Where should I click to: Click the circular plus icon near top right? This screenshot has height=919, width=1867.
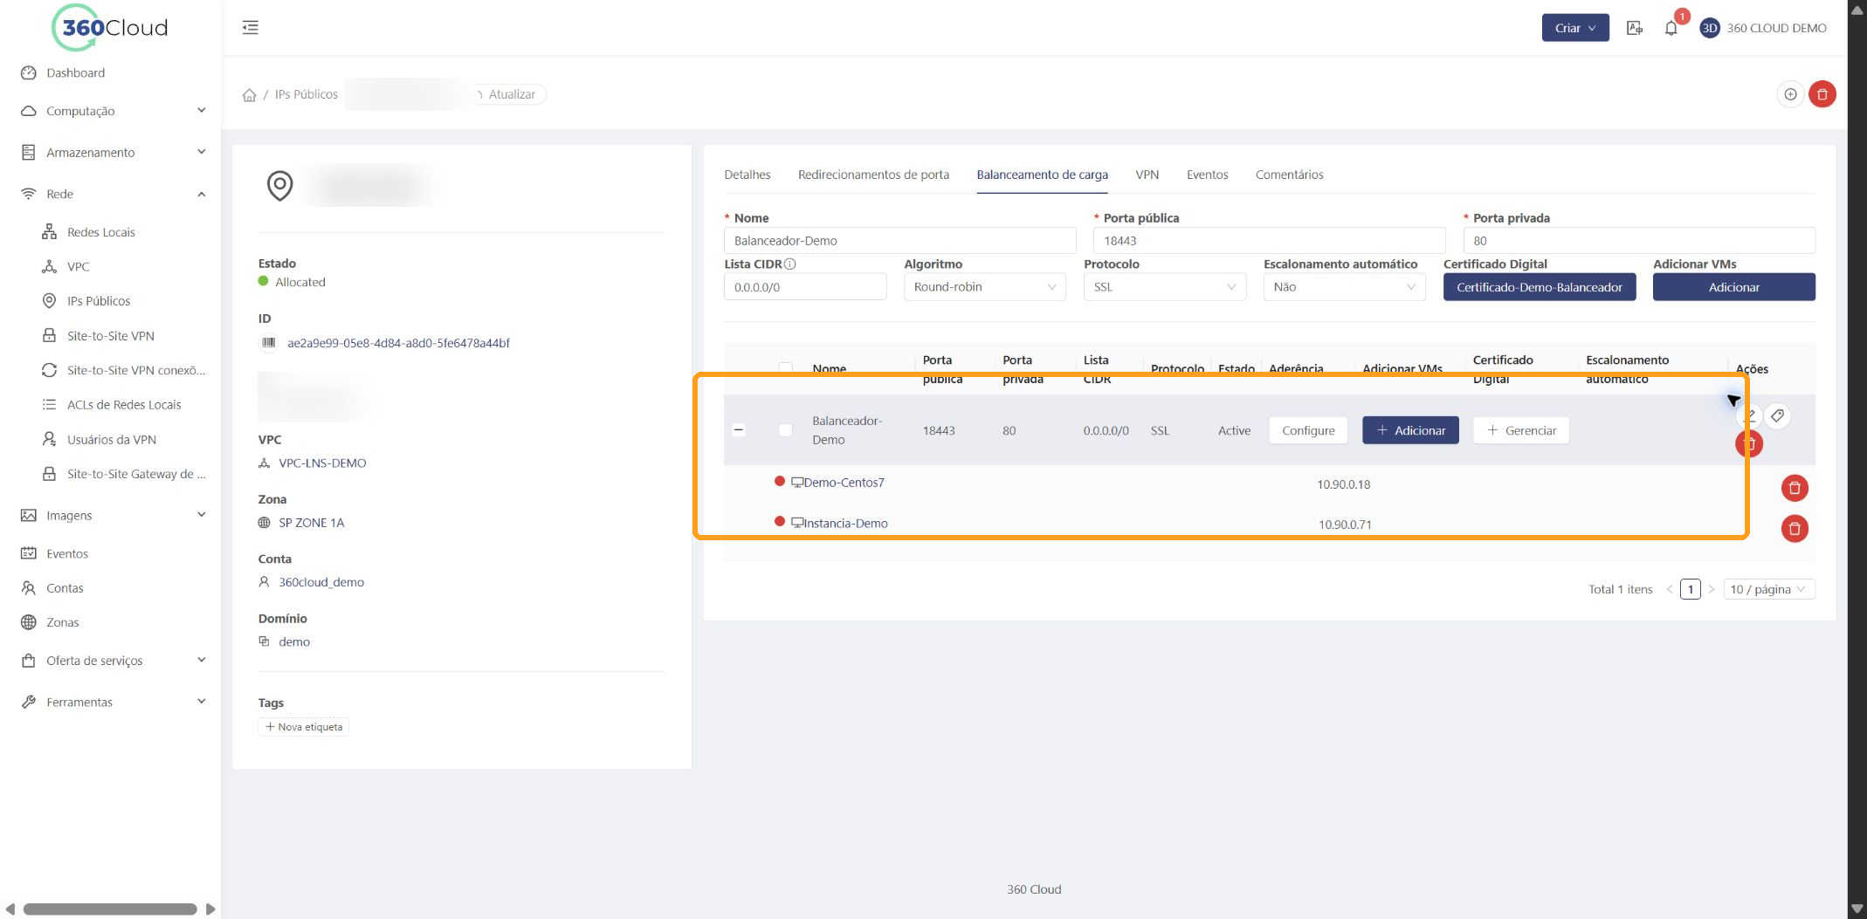click(1790, 94)
